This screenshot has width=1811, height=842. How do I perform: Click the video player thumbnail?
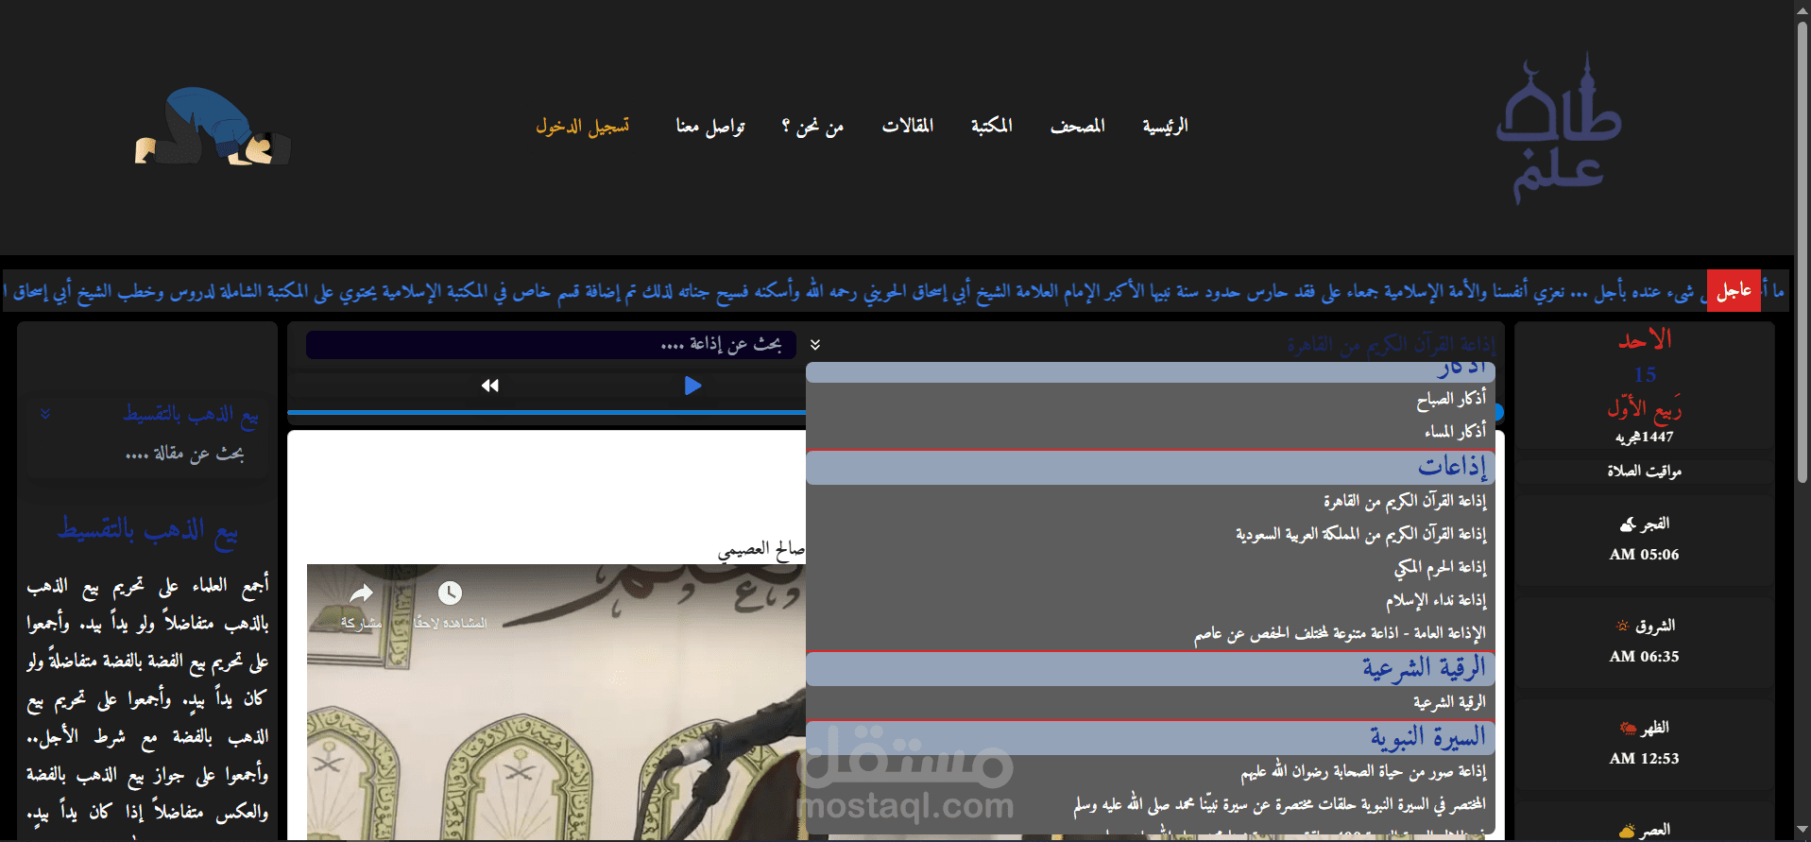[x=556, y=701]
